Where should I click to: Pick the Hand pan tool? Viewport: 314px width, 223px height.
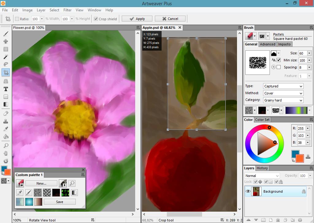[x=6, y=153]
